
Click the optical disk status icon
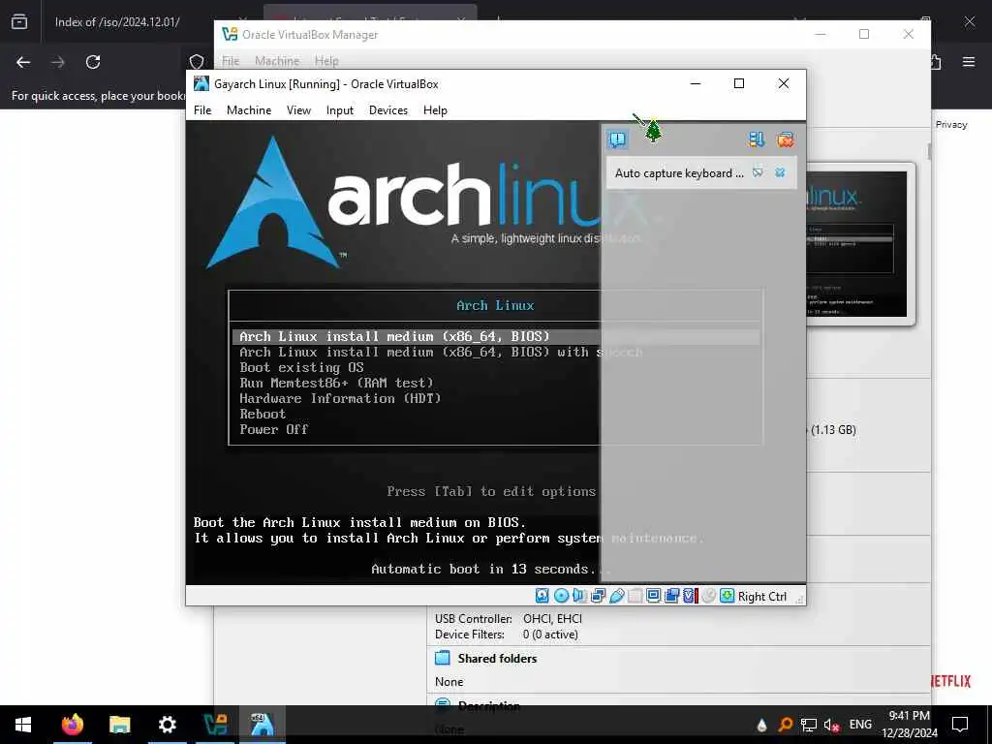561,596
